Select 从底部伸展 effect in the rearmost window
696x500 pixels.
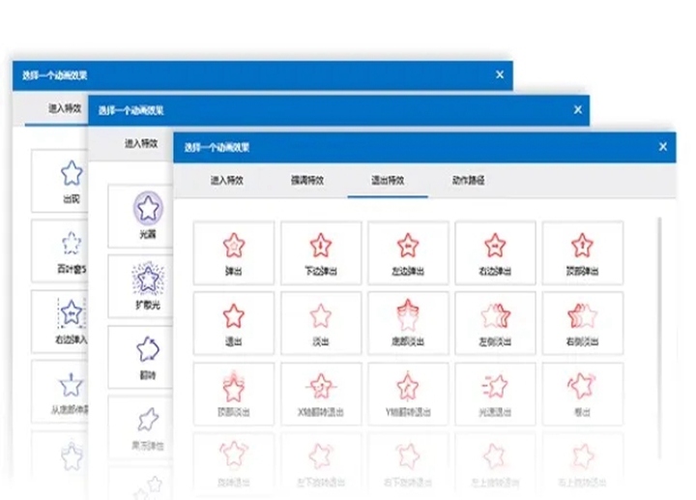(x=60, y=392)
